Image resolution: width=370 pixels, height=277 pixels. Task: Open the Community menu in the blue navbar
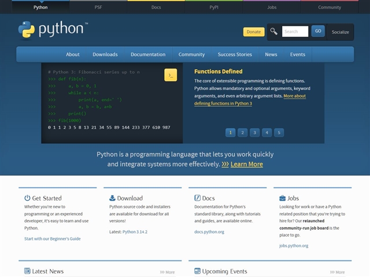(191, 54)
